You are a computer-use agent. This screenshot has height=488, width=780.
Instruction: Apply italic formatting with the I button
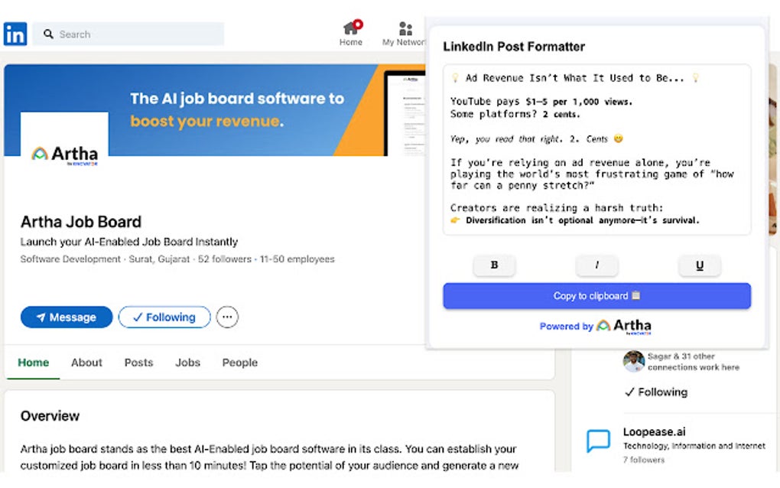tap(596, 265)
